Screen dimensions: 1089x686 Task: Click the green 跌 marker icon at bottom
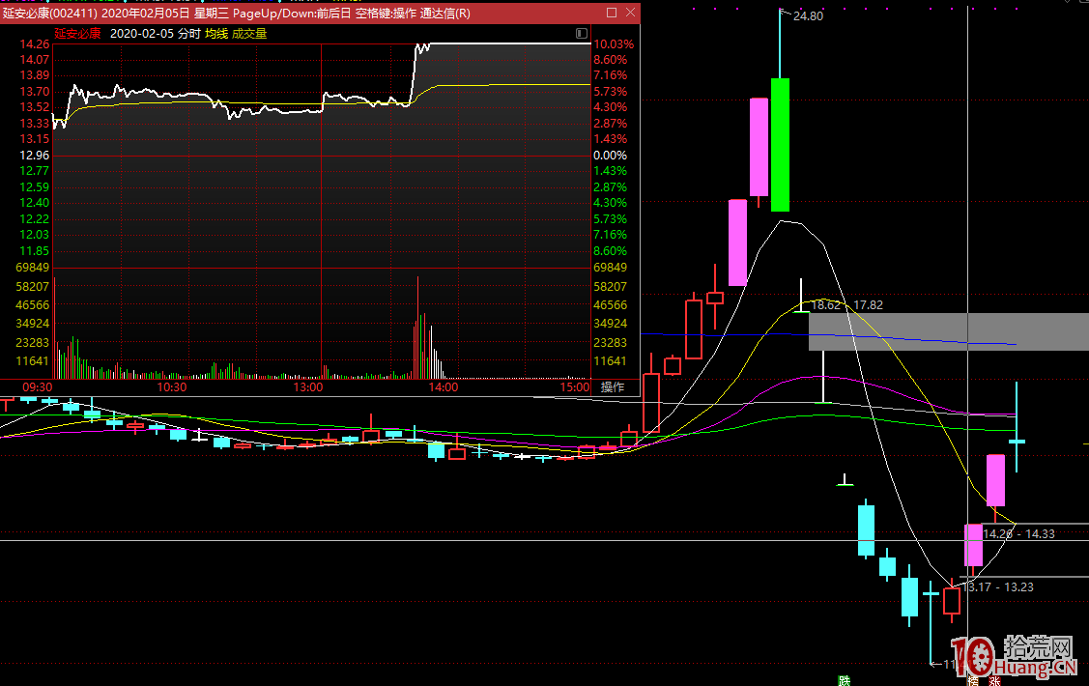845,679
